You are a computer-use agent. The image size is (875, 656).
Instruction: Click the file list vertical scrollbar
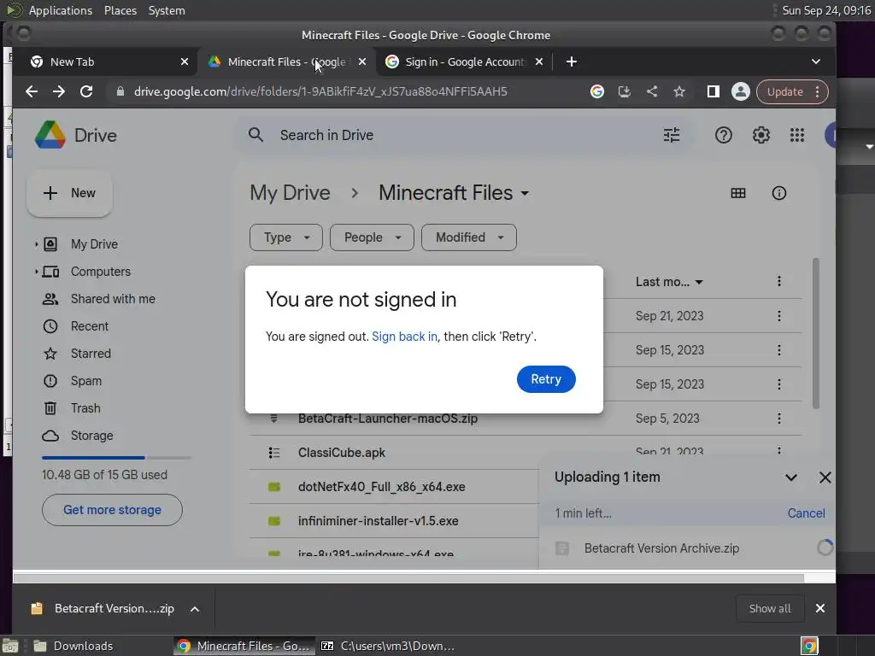pos(816,334)
